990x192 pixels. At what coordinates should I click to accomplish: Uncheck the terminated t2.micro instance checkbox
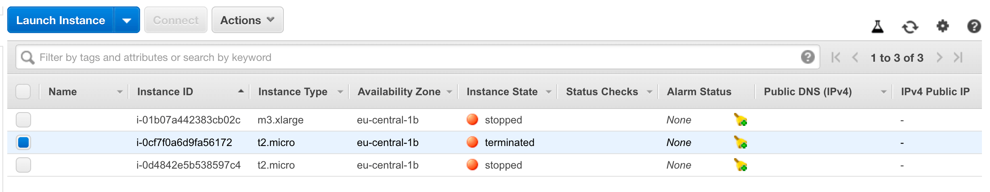pyautogui.click(x=23, y=142)
